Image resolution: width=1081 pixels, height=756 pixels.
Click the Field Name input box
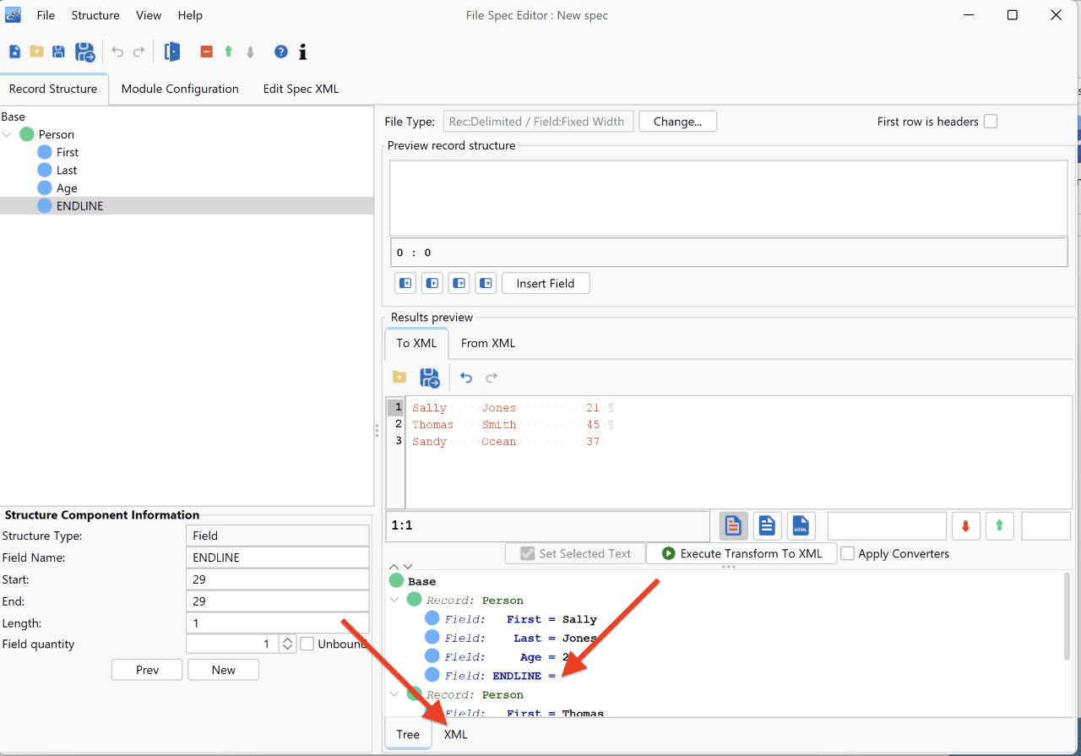click(x=277, y=557)
